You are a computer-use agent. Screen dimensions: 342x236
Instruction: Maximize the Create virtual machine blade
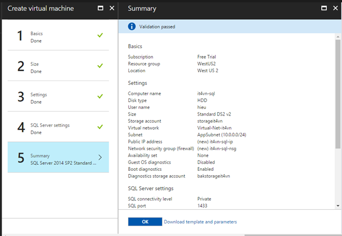[100, 8]
